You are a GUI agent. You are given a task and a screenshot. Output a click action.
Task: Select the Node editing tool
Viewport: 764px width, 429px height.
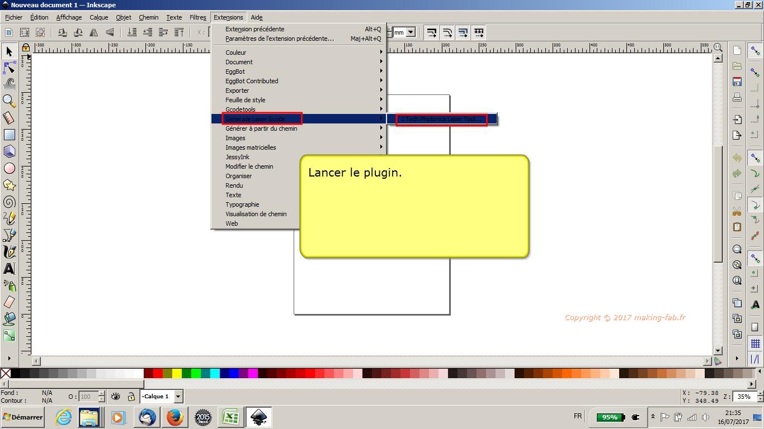click(9, 68)
